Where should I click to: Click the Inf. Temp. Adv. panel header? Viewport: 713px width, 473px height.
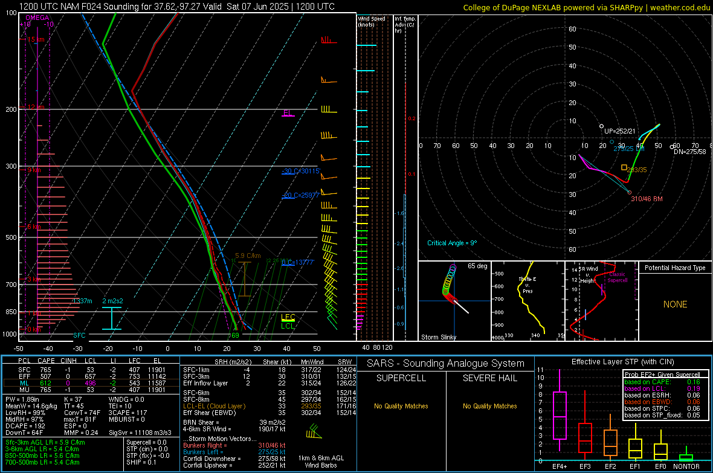click(x=405, y=25)
